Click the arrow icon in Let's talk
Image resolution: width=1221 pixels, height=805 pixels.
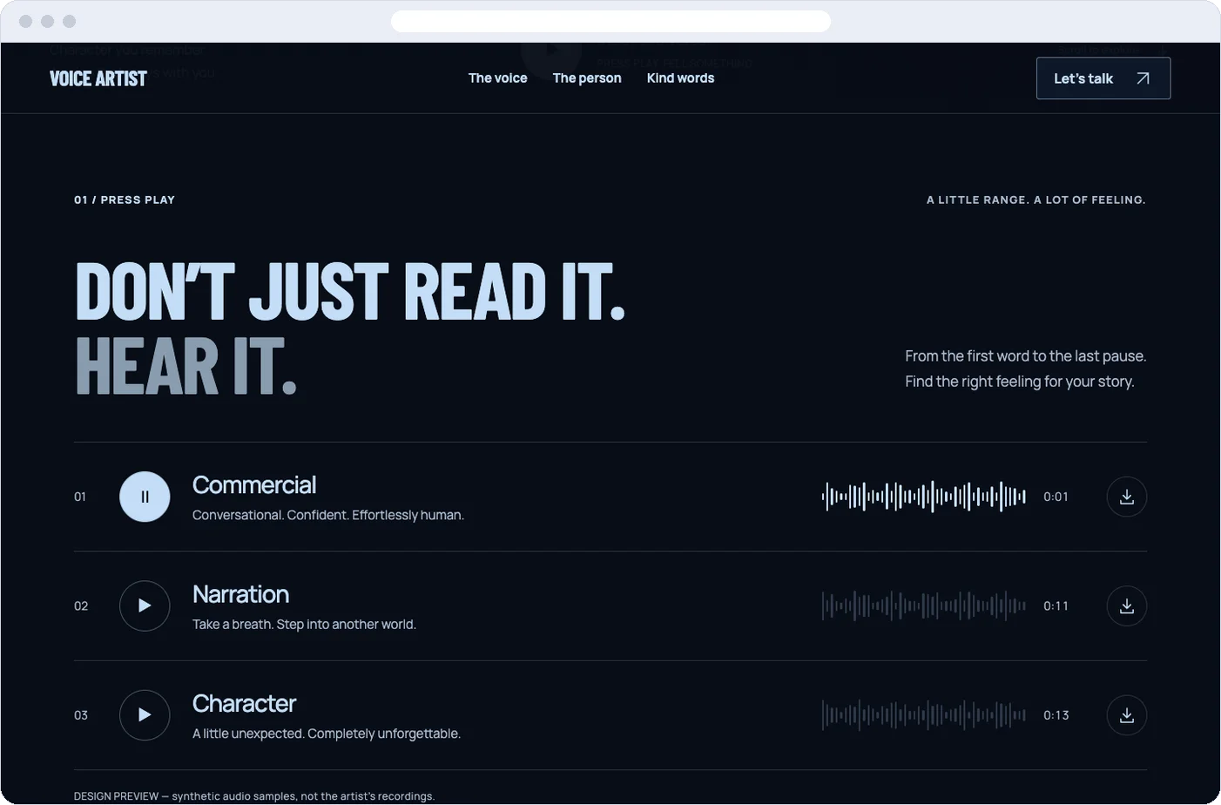tap(1143, 78)
